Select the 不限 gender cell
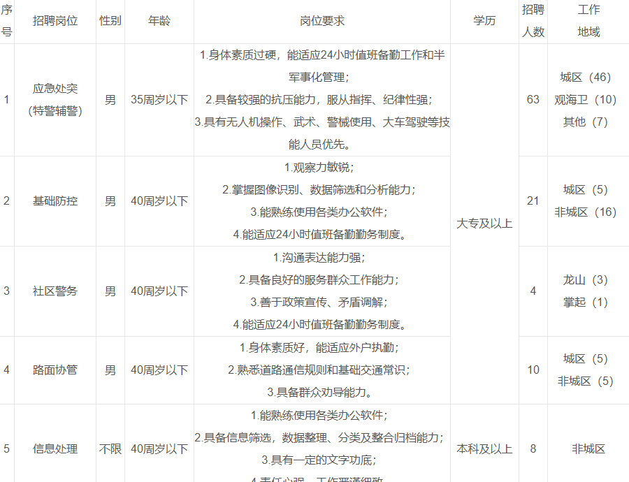Image resolution: width=629 pixels, height=482 pixels. pyautogui.click(x=110, y=448)
